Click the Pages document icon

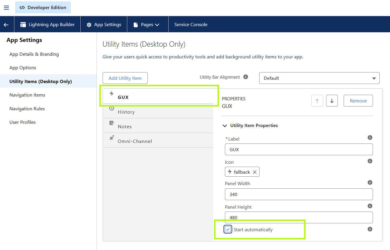[136, 25]
